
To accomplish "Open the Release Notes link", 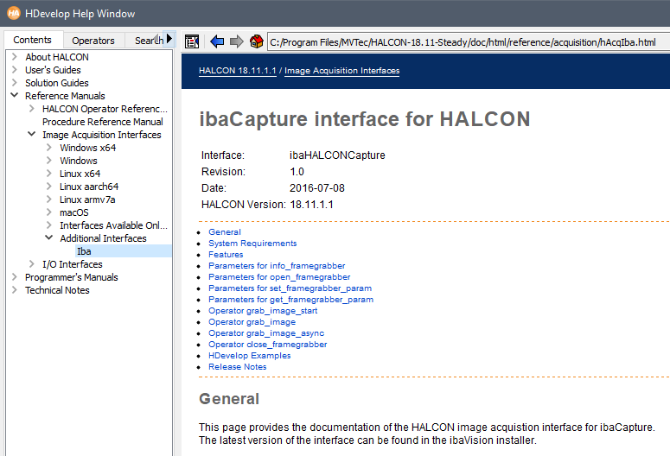I will 237,366.
